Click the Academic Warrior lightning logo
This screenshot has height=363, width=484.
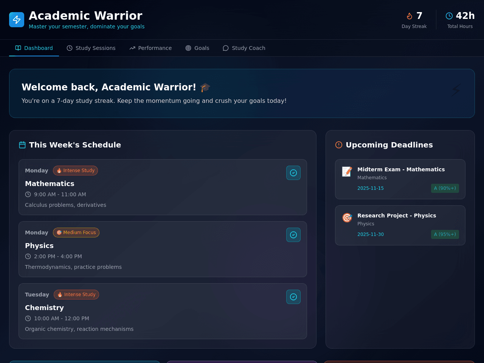click(17, 20)
